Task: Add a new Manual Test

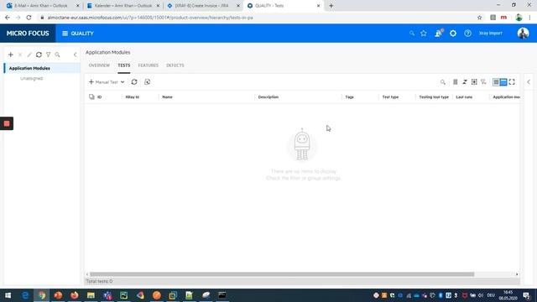Action: [103, 82]
